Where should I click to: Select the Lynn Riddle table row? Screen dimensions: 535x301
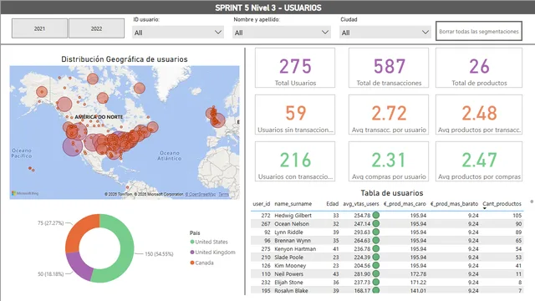pos(387,232)
